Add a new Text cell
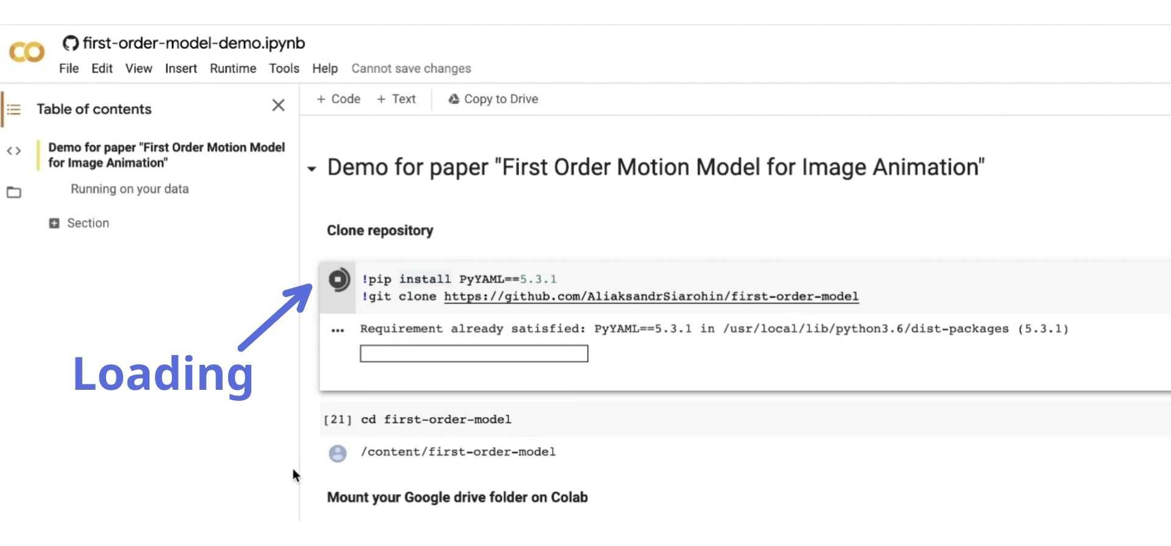 point(396,99)
